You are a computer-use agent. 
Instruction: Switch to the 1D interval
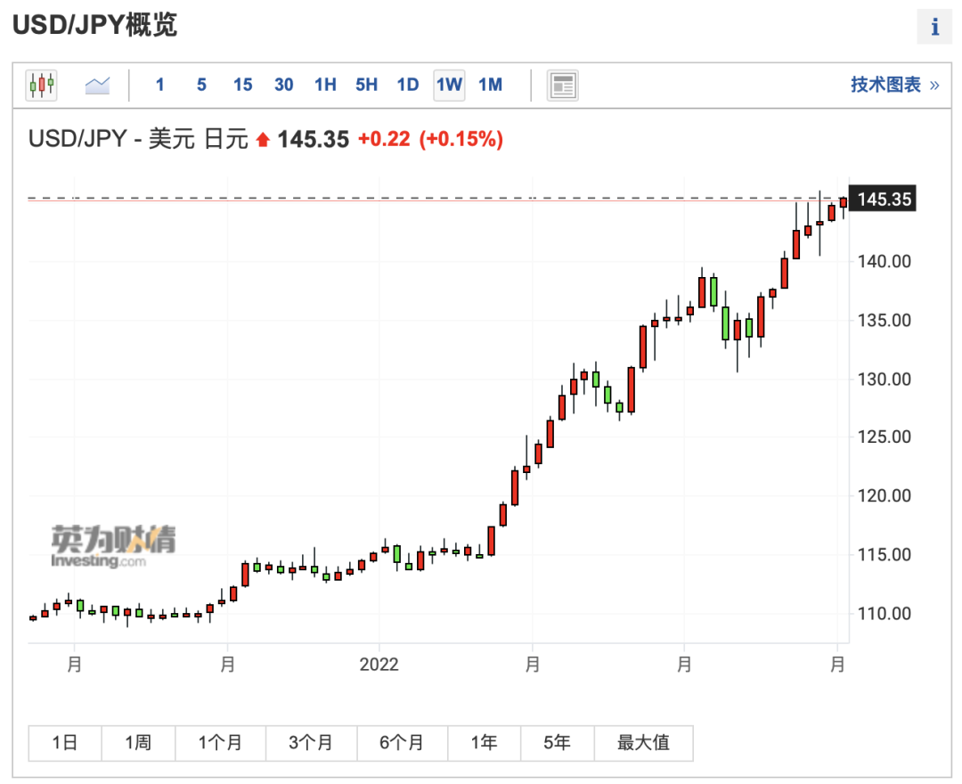[407, 85]
